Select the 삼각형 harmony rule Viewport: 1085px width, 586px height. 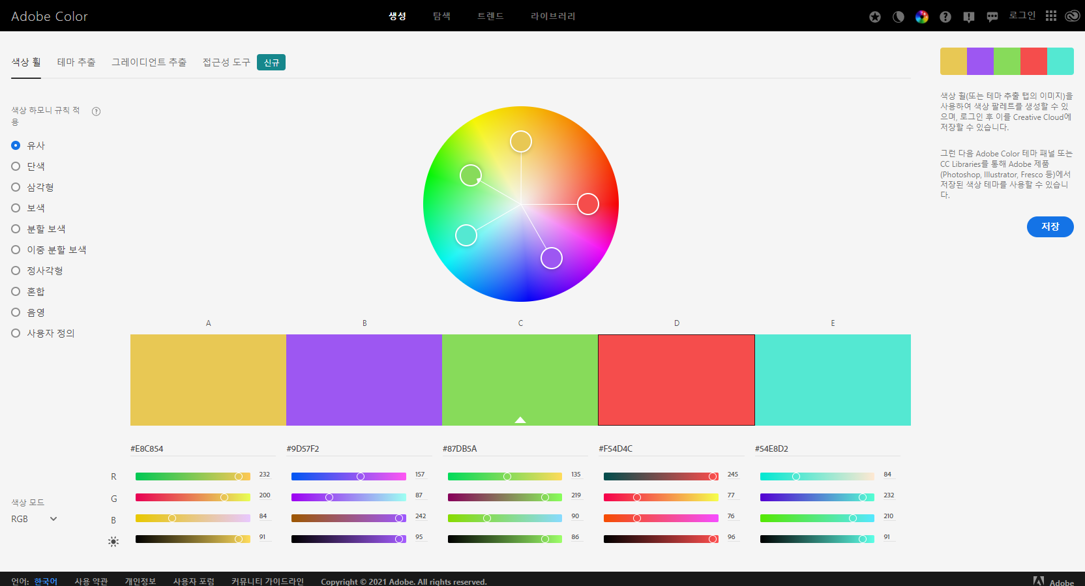coord(33,187)
